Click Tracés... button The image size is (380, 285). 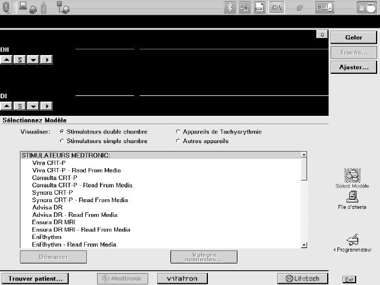(353, 52)
